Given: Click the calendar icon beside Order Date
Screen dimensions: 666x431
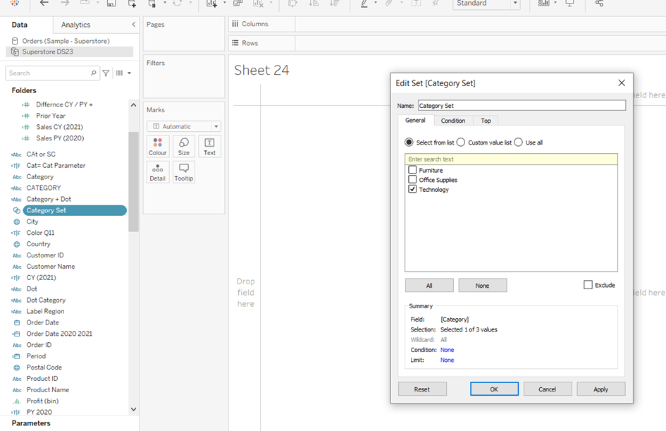Looking at the screenshot, I should [x=17, y=322].
